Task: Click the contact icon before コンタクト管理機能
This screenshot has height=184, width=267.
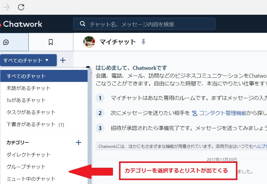Action: pyautogui.click(x=195, y=113)
